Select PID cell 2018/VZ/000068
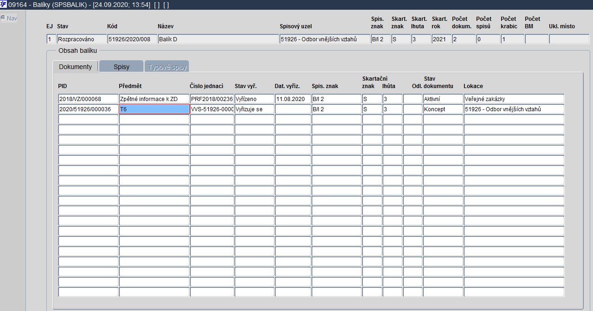Viewport: 593px width, 311px height. pyautogui.click(x=88, y=99)
